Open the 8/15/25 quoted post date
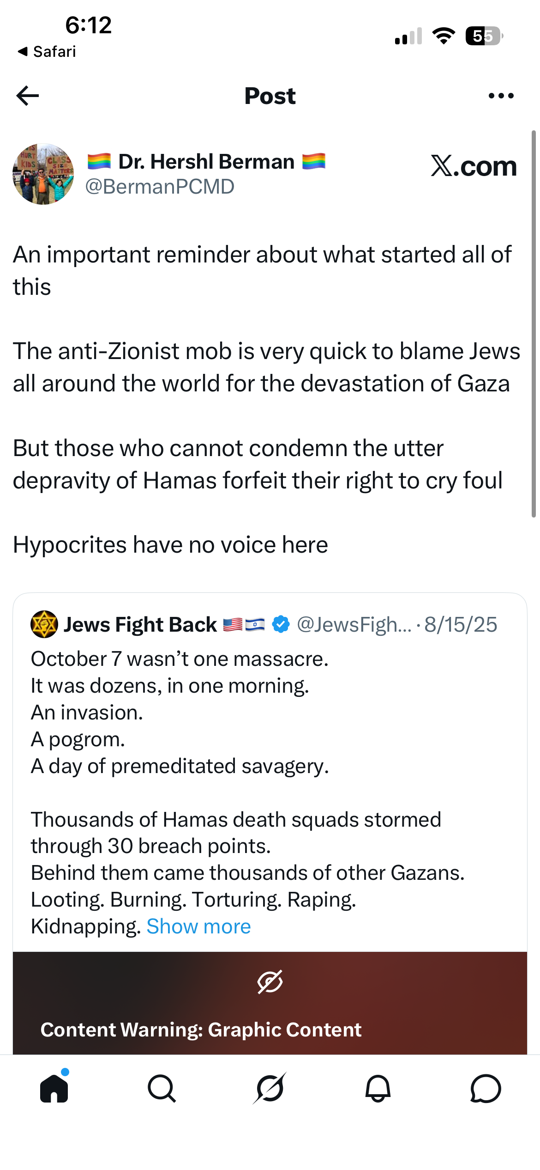The height and width of the screenshot is (1170, 540). click(x=461, y=624)
